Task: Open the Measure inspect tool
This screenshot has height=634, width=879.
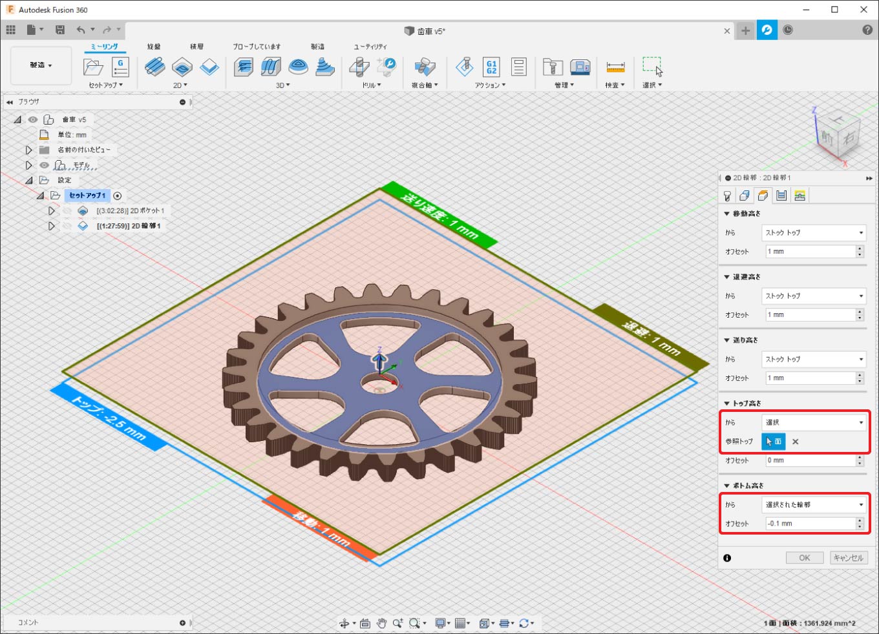Action: [615, 67]
